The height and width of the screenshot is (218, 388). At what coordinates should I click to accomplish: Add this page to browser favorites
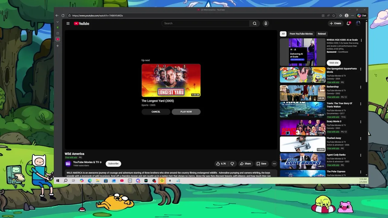334,15
